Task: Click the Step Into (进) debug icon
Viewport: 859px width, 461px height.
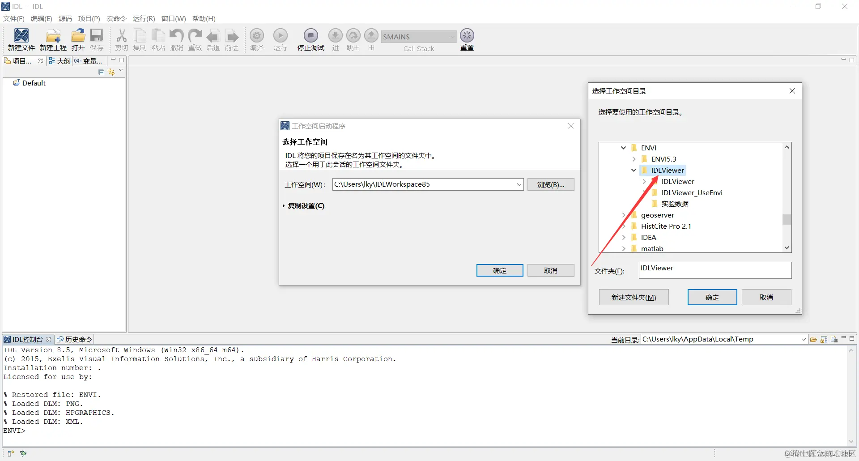Action: click(336, 35)
